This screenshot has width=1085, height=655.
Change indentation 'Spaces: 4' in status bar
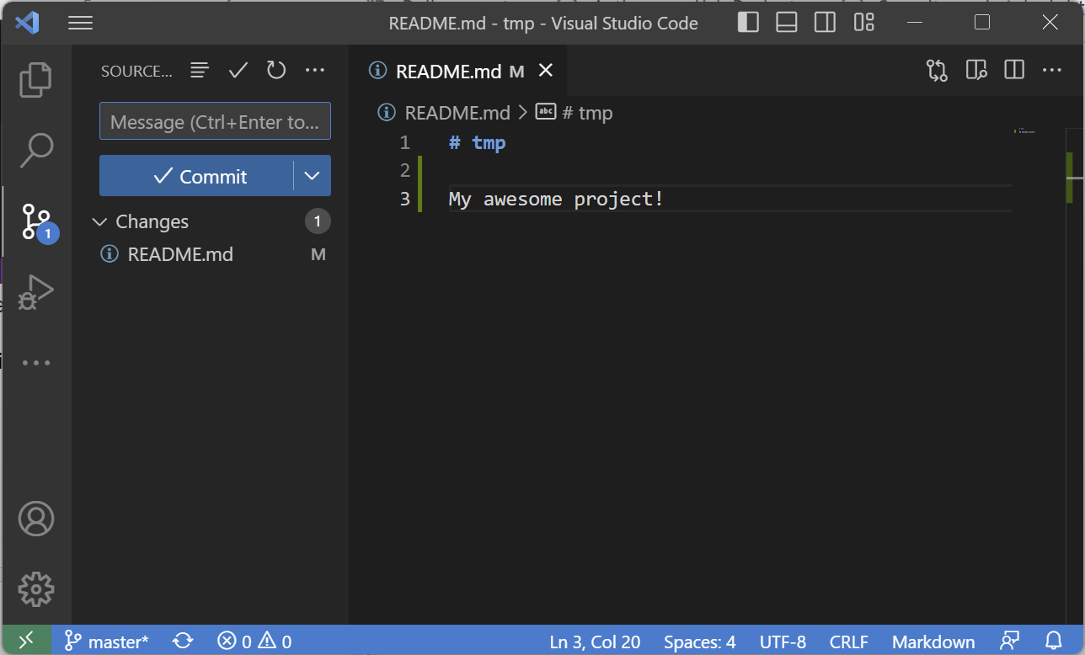[699, 642]
